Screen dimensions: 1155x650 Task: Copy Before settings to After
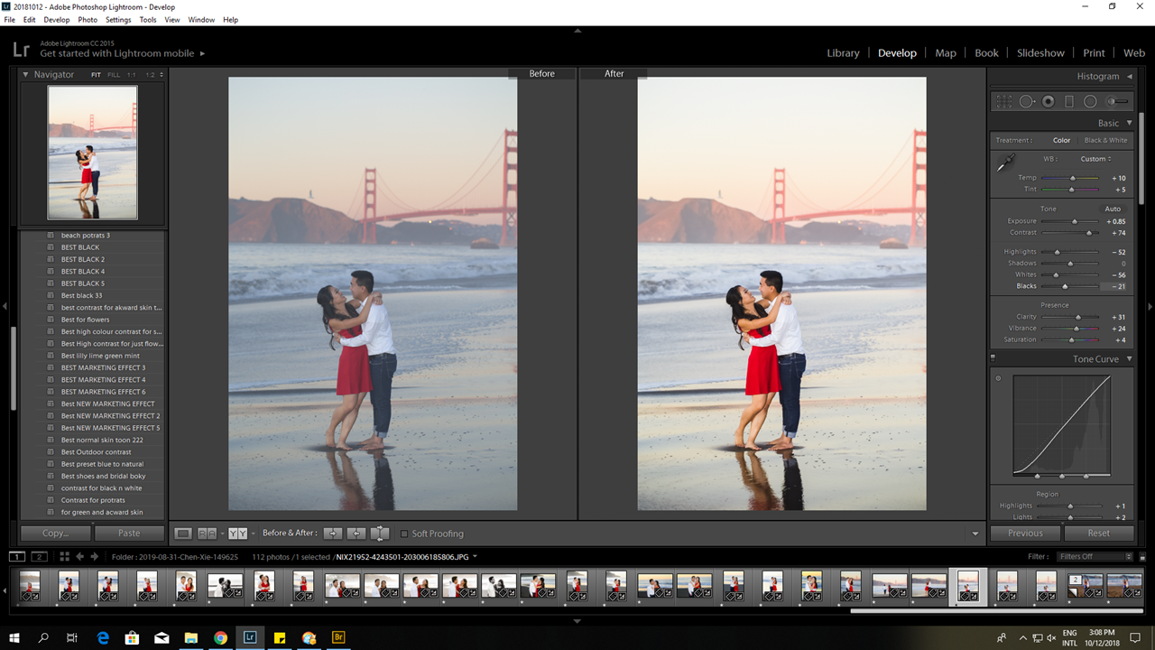click(x=333, y=534)
